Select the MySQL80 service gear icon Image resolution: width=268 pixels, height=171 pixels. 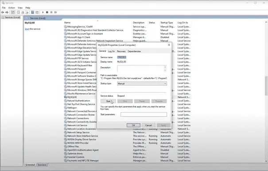(x=65, y=97)
